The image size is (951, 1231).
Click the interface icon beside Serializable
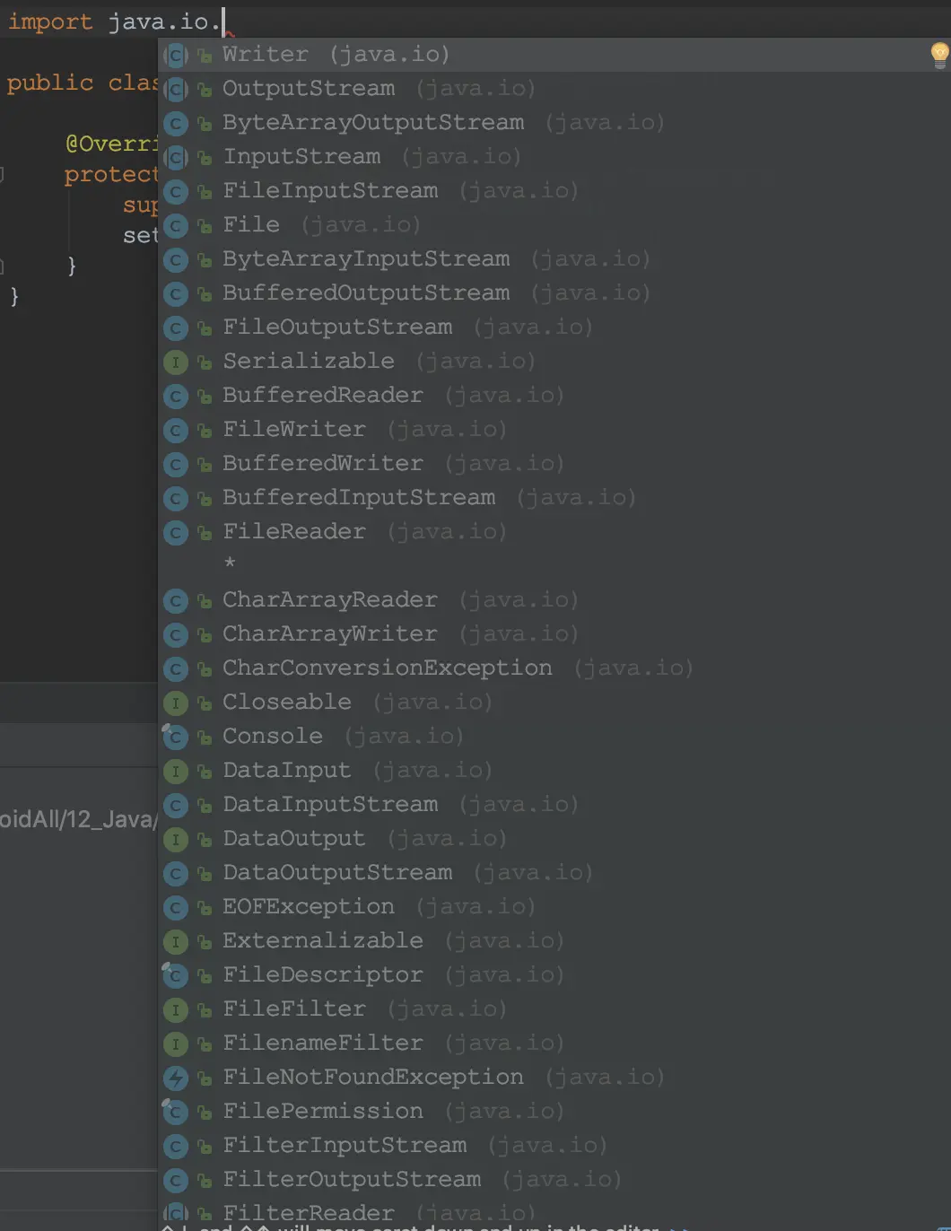pyautogui.click(x=176, y=362)
